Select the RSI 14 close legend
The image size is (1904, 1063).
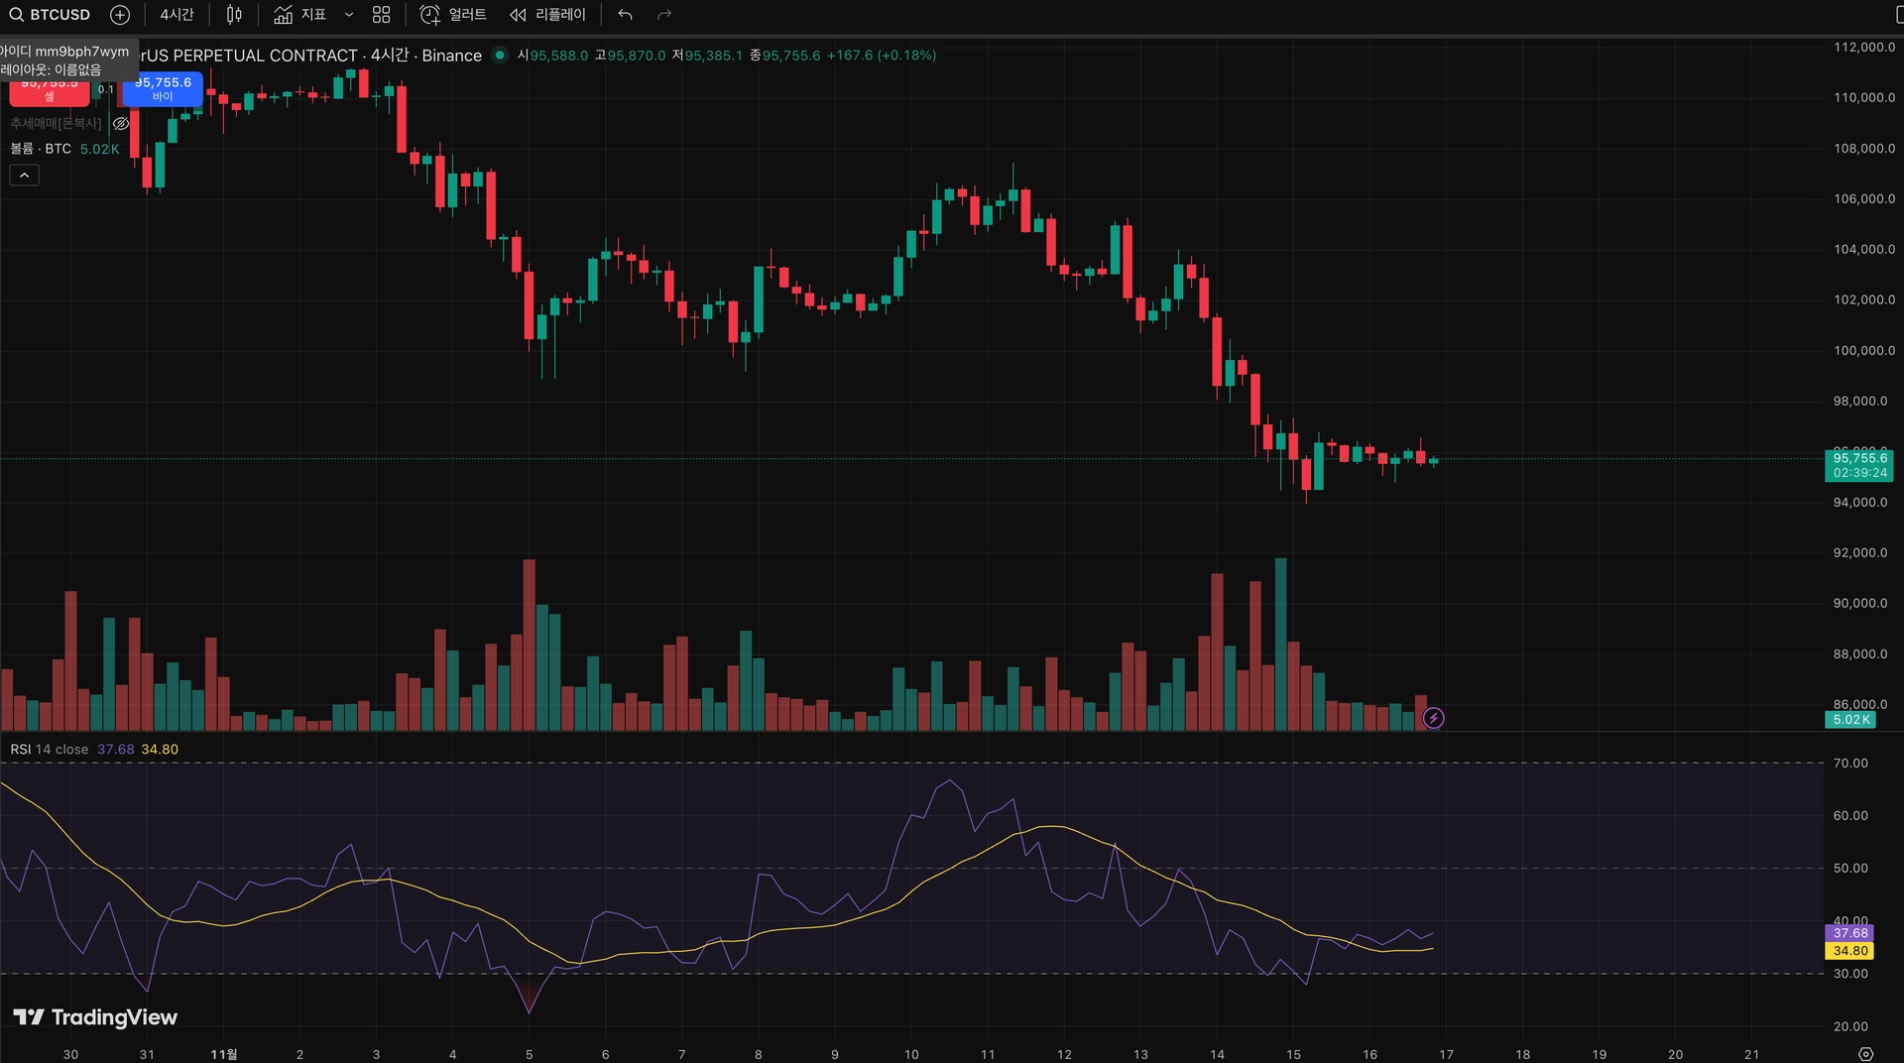[x=50, y=750]
